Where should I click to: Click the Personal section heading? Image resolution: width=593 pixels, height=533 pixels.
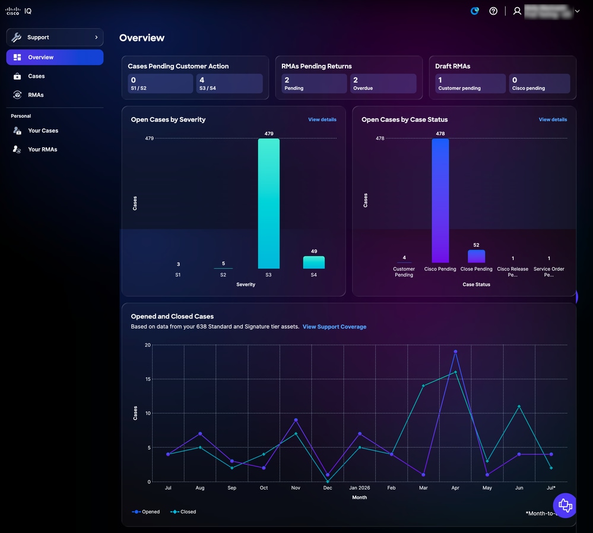pos(21,116)
